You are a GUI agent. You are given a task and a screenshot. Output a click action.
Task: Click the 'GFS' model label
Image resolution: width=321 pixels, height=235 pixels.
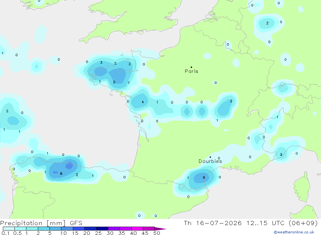coord(76,223)
